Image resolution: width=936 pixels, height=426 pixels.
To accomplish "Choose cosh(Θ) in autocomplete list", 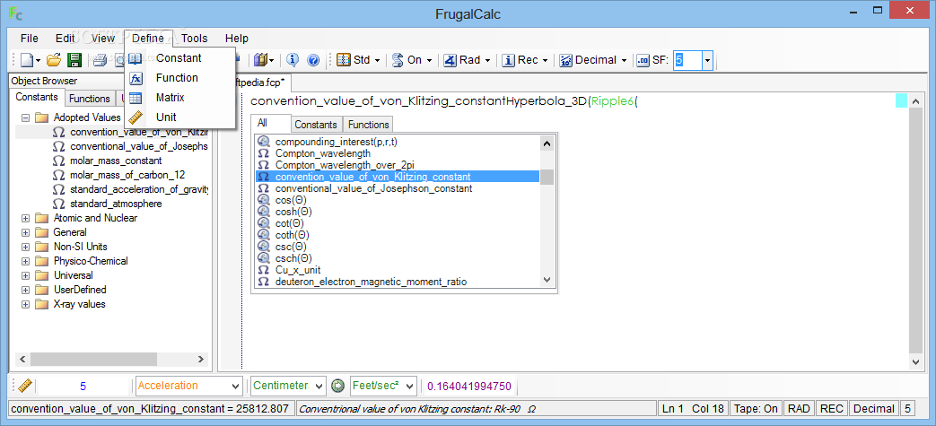I will 293,212.
